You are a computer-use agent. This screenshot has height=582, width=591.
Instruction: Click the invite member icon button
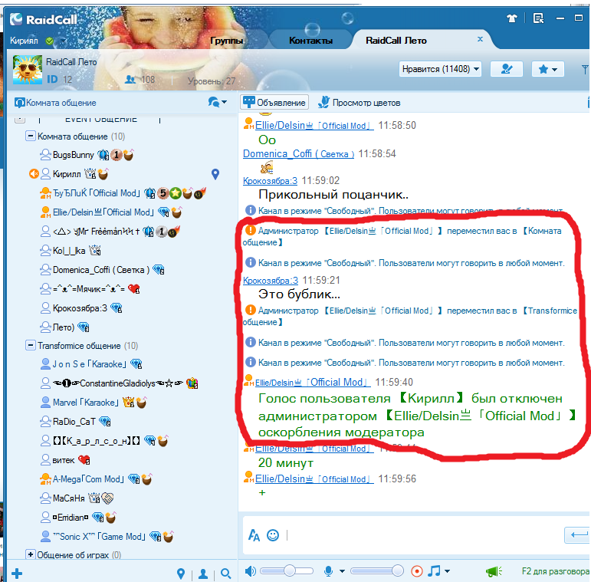coord(506,69)
